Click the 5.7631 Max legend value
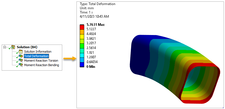Viewport: 225px width, 109px height. coord(96,25)
